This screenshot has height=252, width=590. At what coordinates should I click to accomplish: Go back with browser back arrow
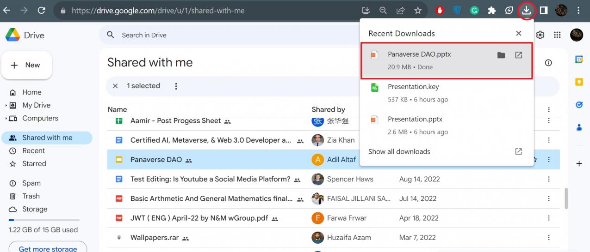click(7, 10)
